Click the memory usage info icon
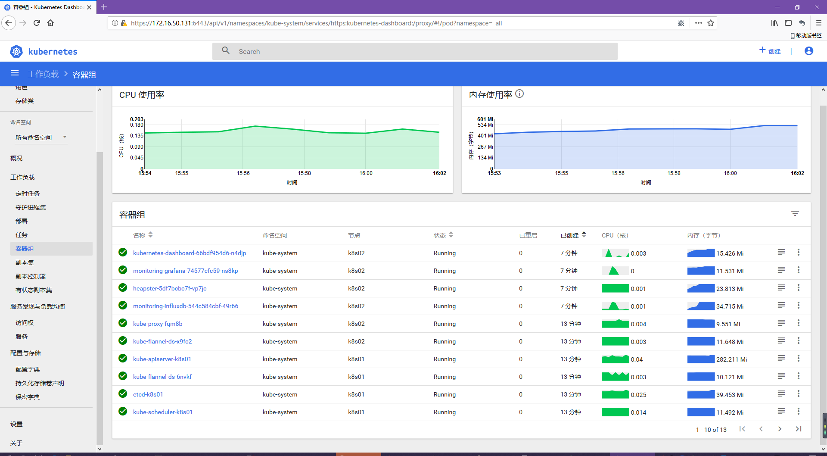Image resolution: width=827 pixels, height=456 pixels. [519, 94]
